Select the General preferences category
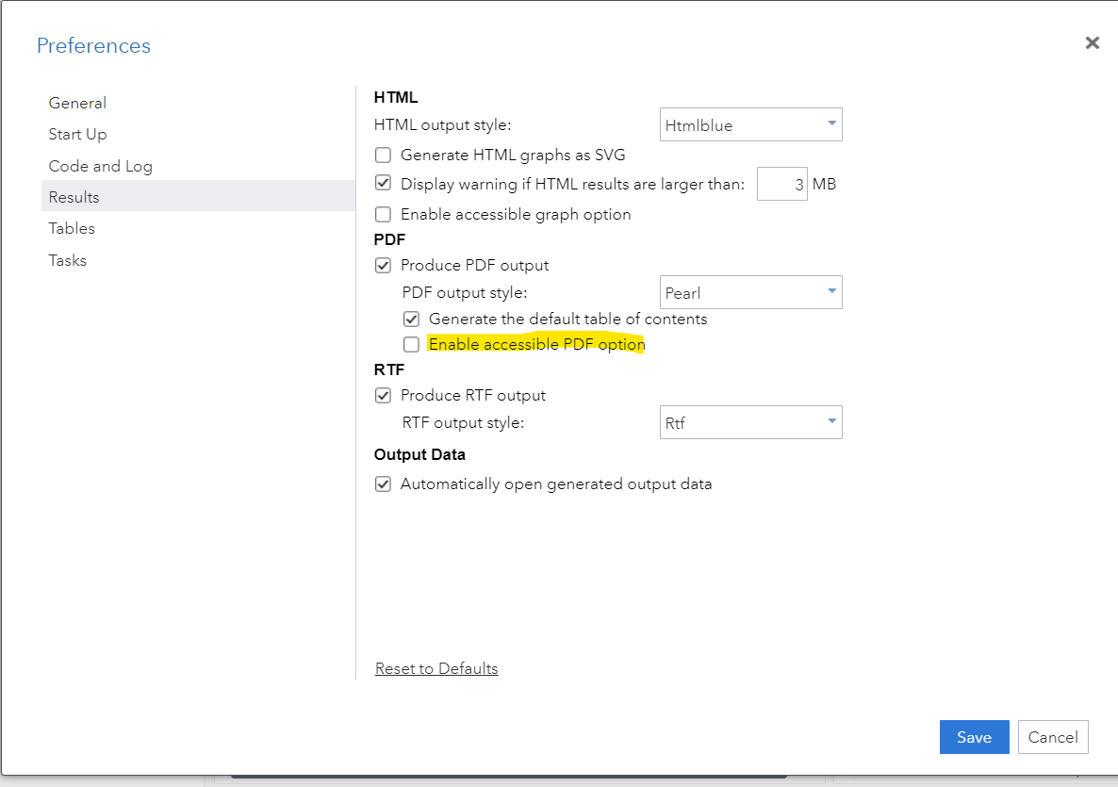1118x787 pixels. (77, 103)
